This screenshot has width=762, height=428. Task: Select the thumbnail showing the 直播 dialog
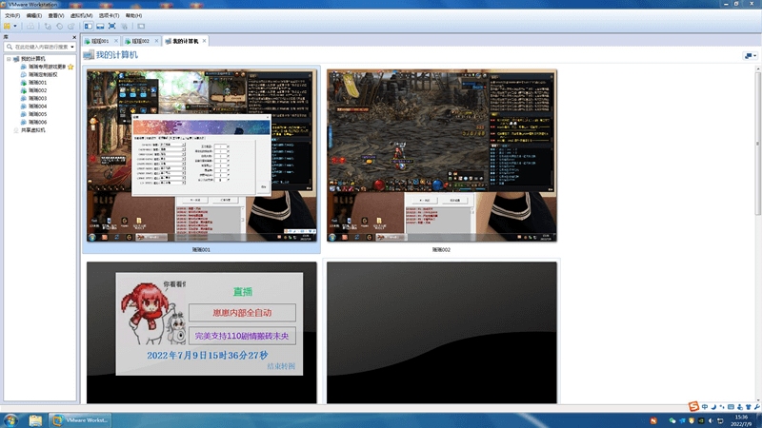coord(201,332)
